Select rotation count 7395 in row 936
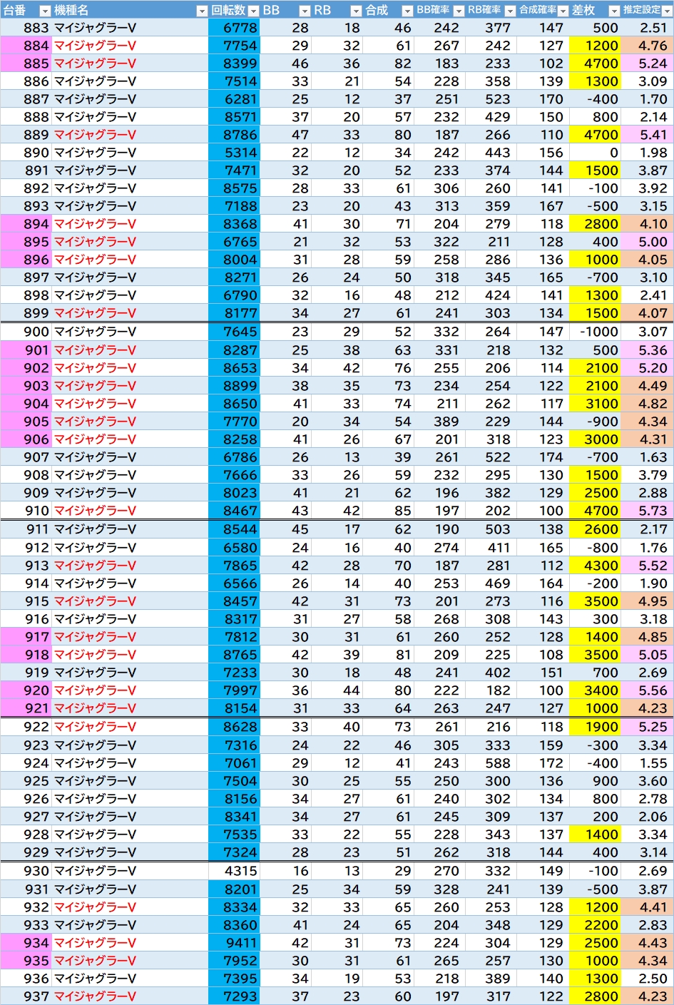Viewport: 674px width, 1005px height. tap(234, 979)
